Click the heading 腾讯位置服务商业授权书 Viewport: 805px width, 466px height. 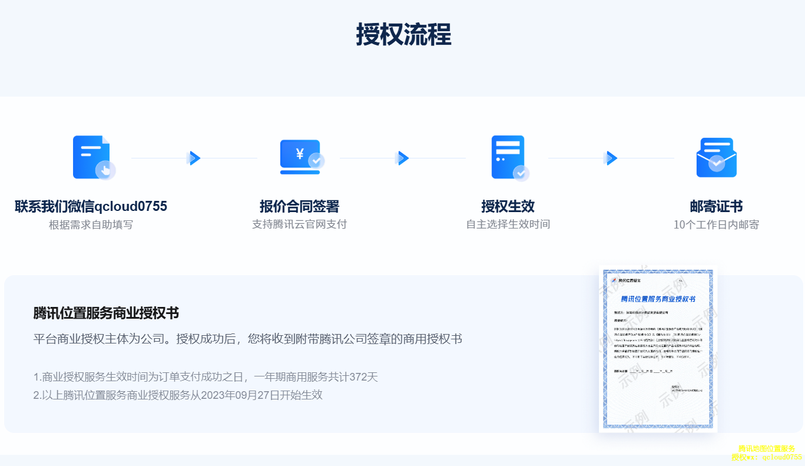coord(106,313)
